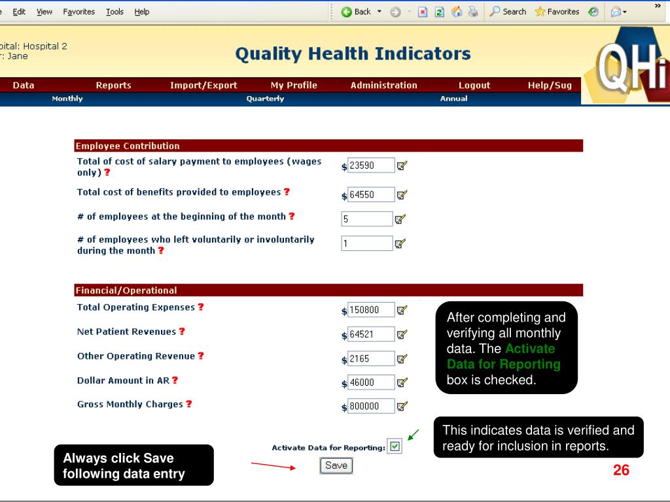Click edit note icon beside Gross Monthly Charges
Image resolution: width=670 pixels, height=502 pixels.
[x=402, y=406]
